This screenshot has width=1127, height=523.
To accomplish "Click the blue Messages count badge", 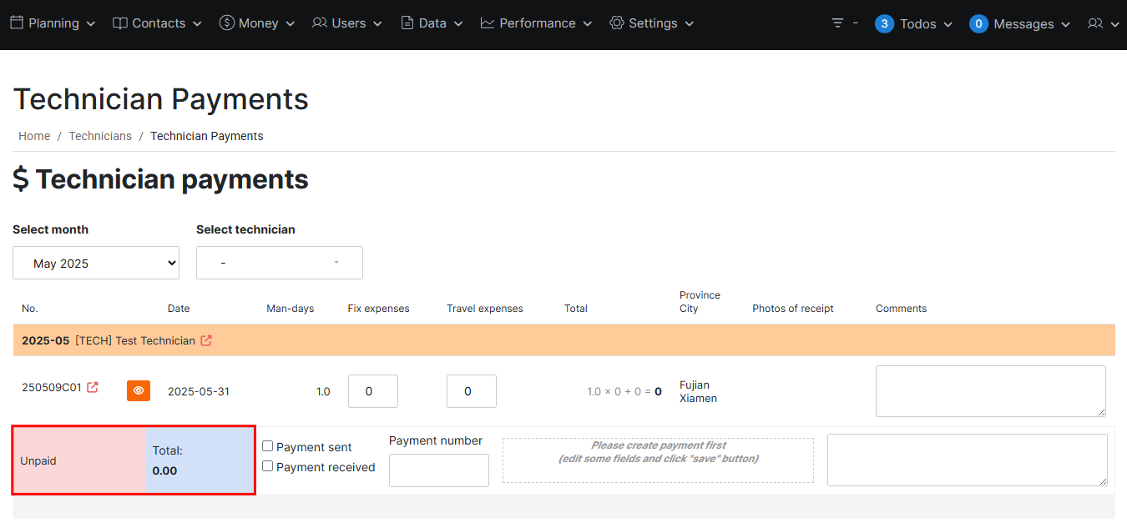I will (978, 24).
